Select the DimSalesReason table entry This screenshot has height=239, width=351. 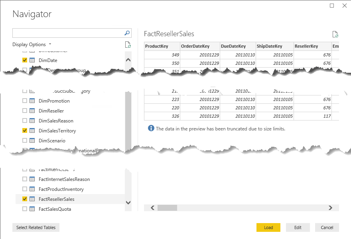click(x=56, y=121)
